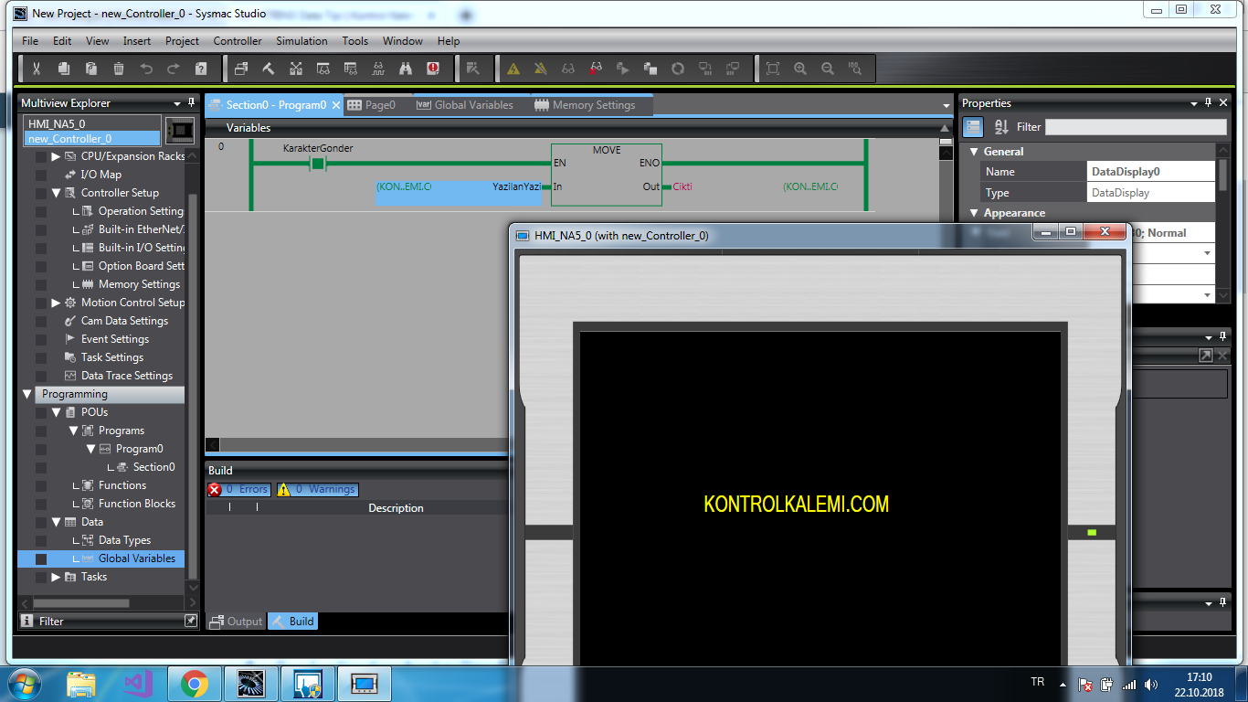Click the fit-to-screen zoom toolbar icon
Viewport: 1248px width, 702px height.
[773, 69]
